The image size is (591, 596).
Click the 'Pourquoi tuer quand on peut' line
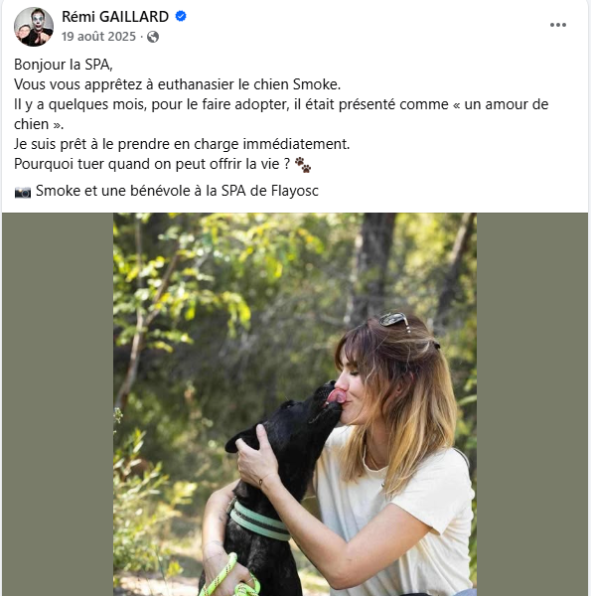(x=152, y=164)
